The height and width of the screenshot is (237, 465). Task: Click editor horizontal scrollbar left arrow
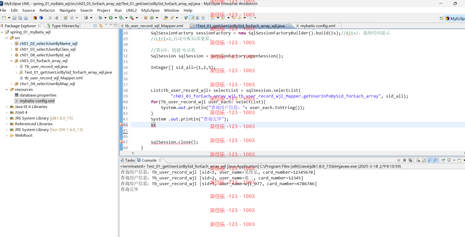point(133,153)
